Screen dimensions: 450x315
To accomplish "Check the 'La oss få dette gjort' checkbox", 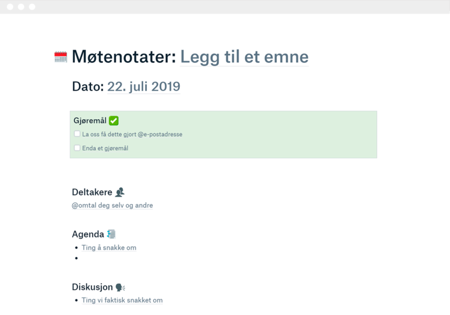I will (x=77, y=134).
